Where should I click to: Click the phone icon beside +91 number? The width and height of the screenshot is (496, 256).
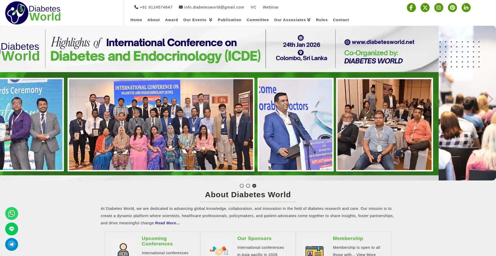(x=136, y=7)
